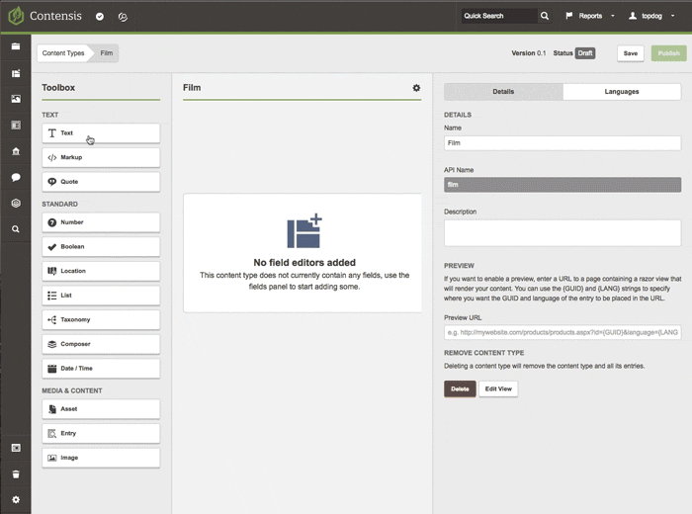The height and width of the screenshot is (514, 692).
Task: Open the comments bubble sidebar icon
Action: click(16, 177)
